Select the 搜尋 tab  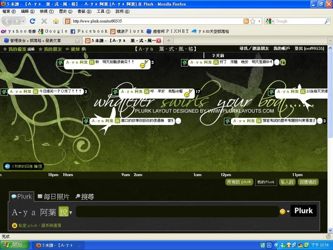pos(84,197)
